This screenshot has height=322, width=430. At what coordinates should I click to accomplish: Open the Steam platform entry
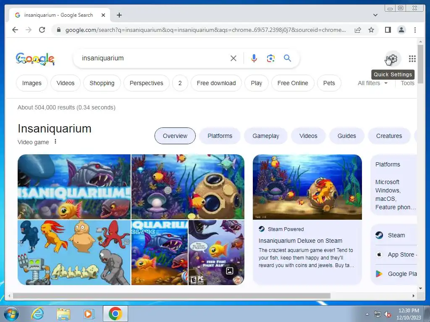[x=396, y=235]
